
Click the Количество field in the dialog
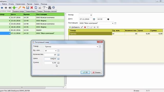click(50, 55)
